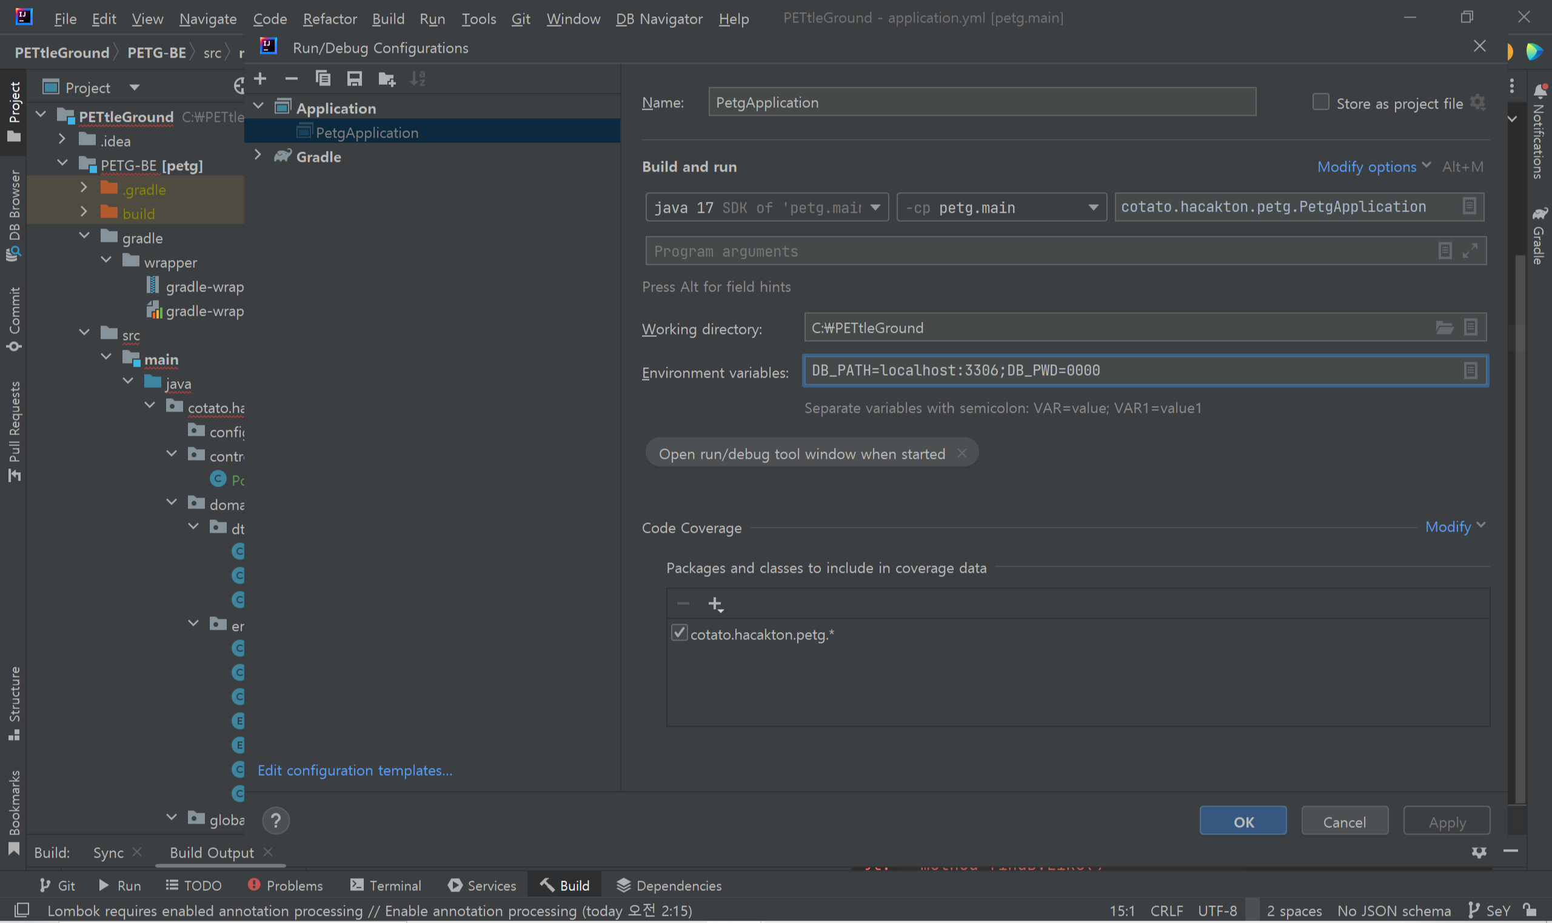Remove 'Open run/debug tool window when started' option
This screenshot has height=923, width=1552.
(x=962, y=453)
